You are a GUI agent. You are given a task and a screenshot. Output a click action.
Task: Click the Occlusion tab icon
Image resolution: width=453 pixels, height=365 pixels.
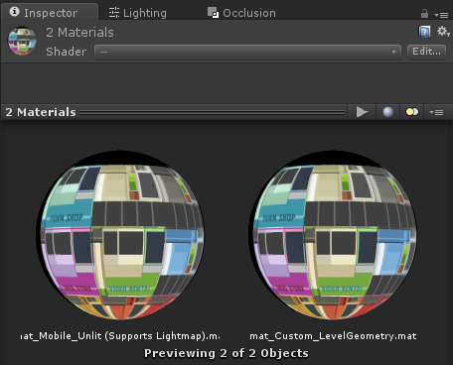tap(213, 13)
